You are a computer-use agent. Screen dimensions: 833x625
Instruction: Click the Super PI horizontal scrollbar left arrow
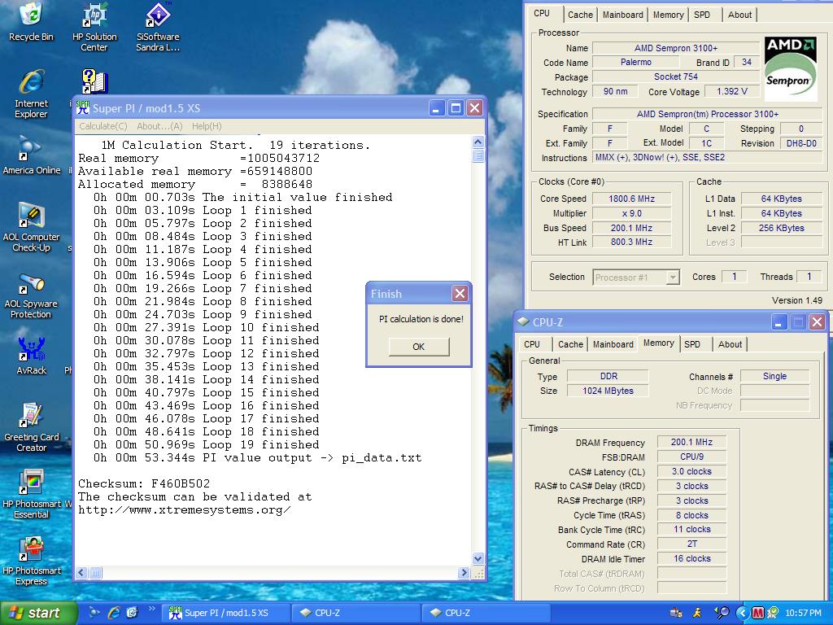coord(81,573)
